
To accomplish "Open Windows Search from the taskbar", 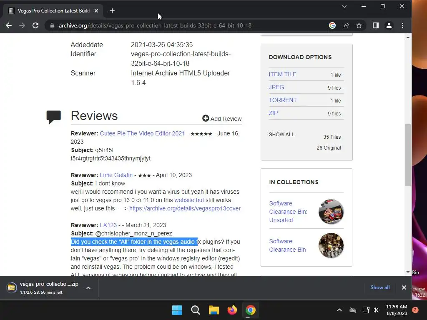I will click(x=195, y=310).
